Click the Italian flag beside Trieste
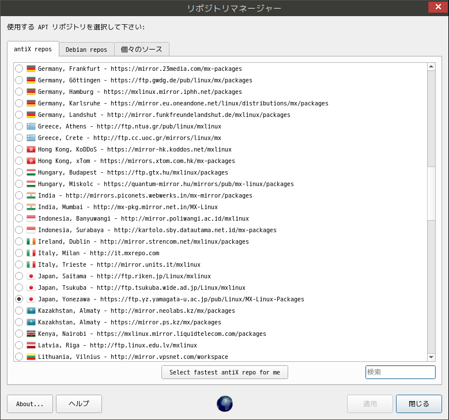 point(31,264)
